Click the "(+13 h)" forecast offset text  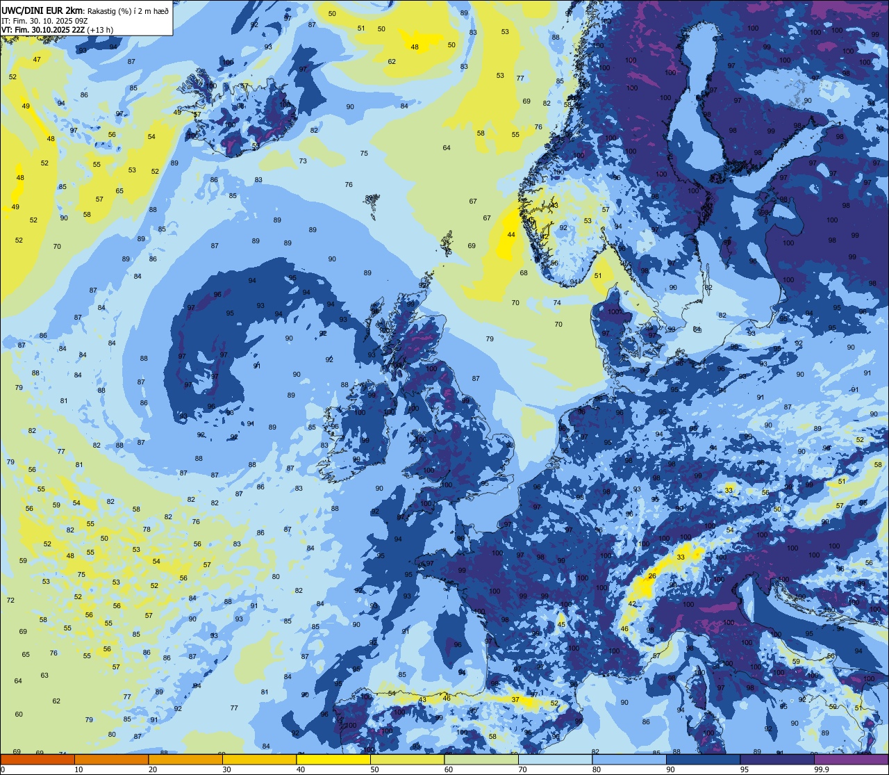coord(101,30)
